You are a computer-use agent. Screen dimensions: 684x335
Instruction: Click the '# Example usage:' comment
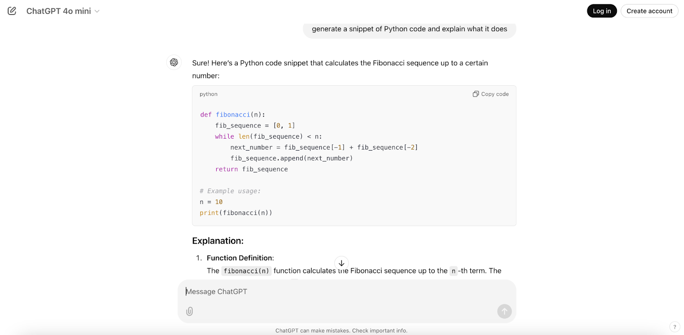pyautogui.click(x=230, y=191)
